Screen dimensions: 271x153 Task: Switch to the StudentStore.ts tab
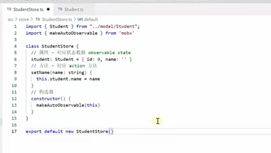(29, 10)
